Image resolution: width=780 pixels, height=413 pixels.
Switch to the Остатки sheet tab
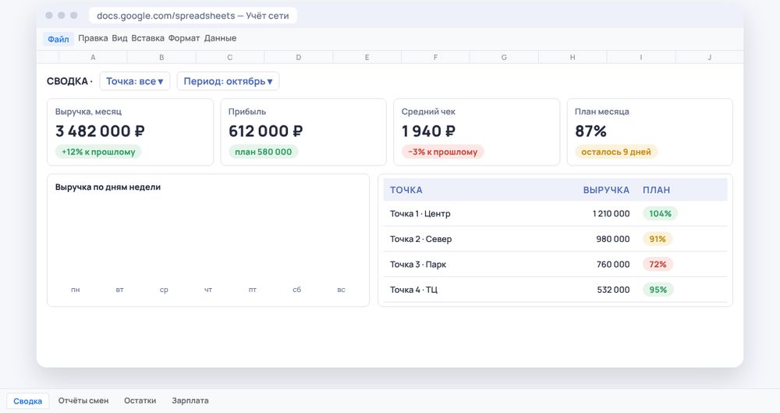point(140,401)
